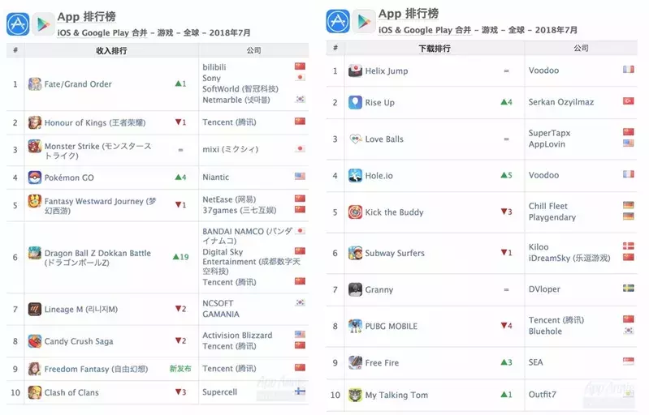
Task: Click the Granny title
Action: [x=379, y=290]
